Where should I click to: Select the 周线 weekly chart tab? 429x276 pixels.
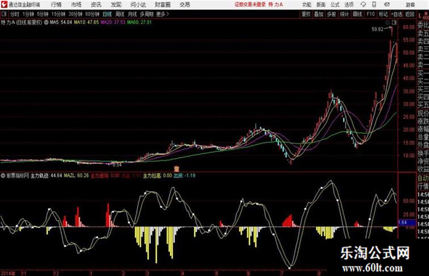click(120, 14)
